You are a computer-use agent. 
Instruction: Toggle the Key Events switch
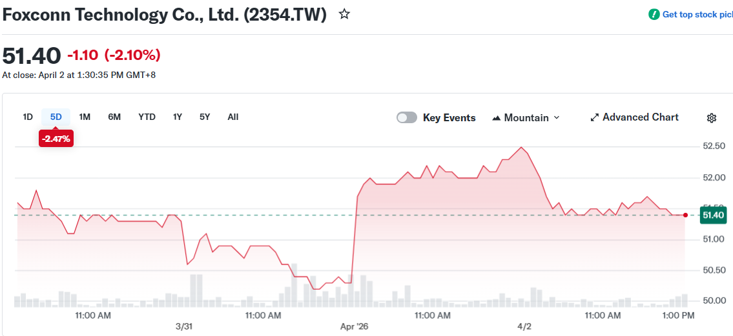coord(407,117)
